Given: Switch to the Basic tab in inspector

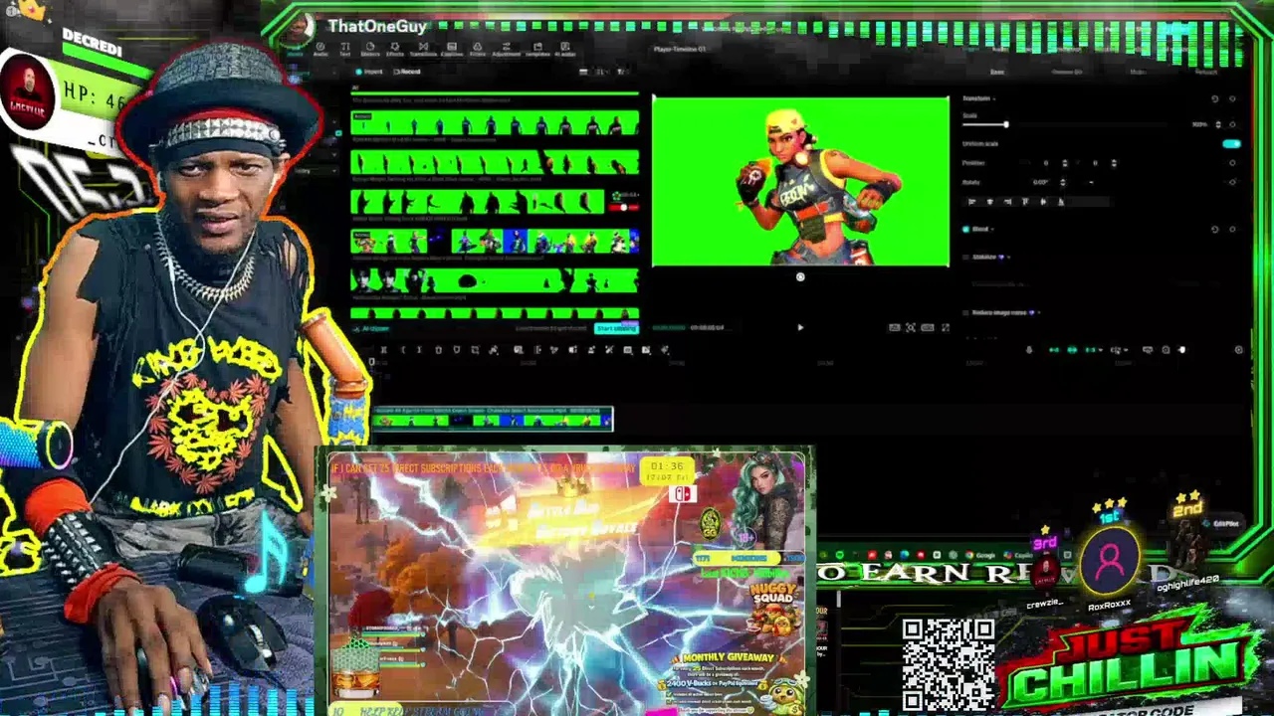Looking at the screenshot, I should (996, 72).
